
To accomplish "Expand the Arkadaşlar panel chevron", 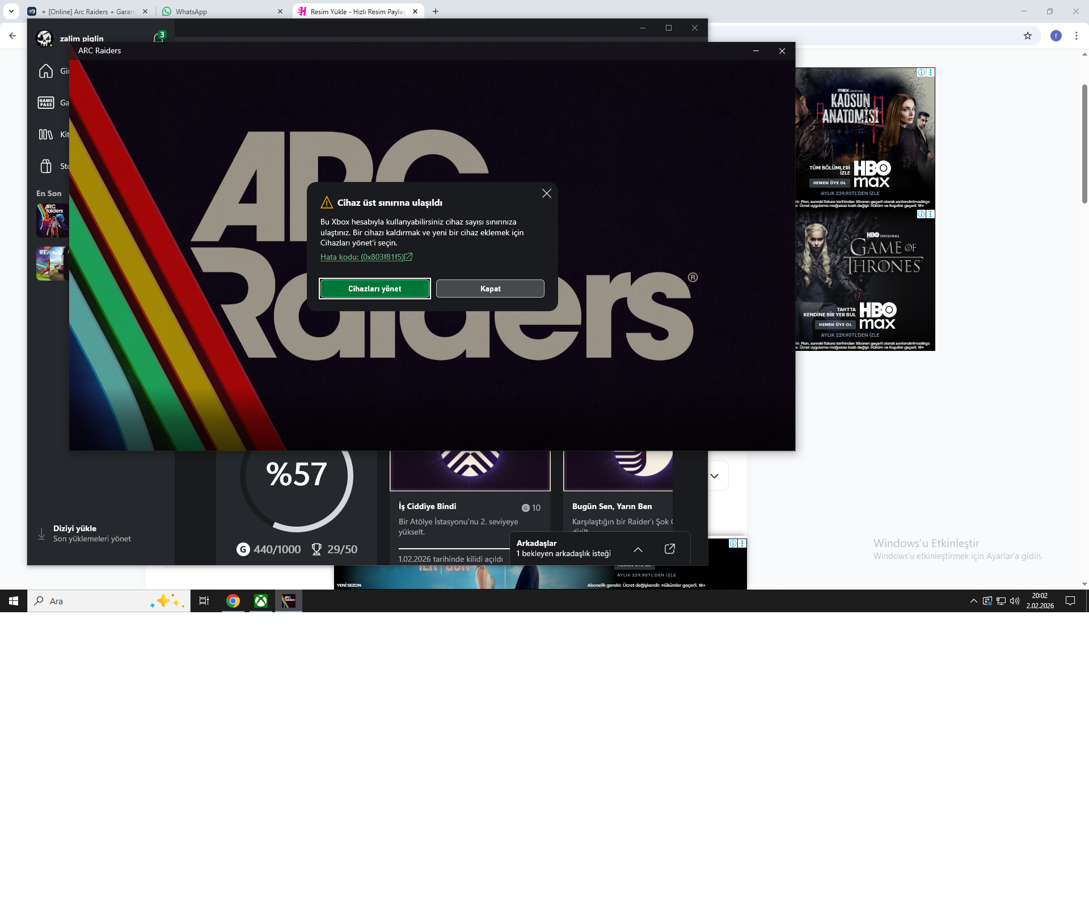I will pyautogui.click(x=638, y=549).
